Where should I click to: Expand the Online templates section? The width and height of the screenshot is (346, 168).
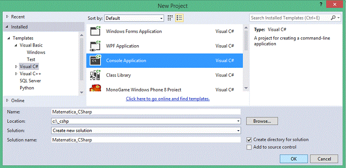pyautogui.click(x=7, y=100)
